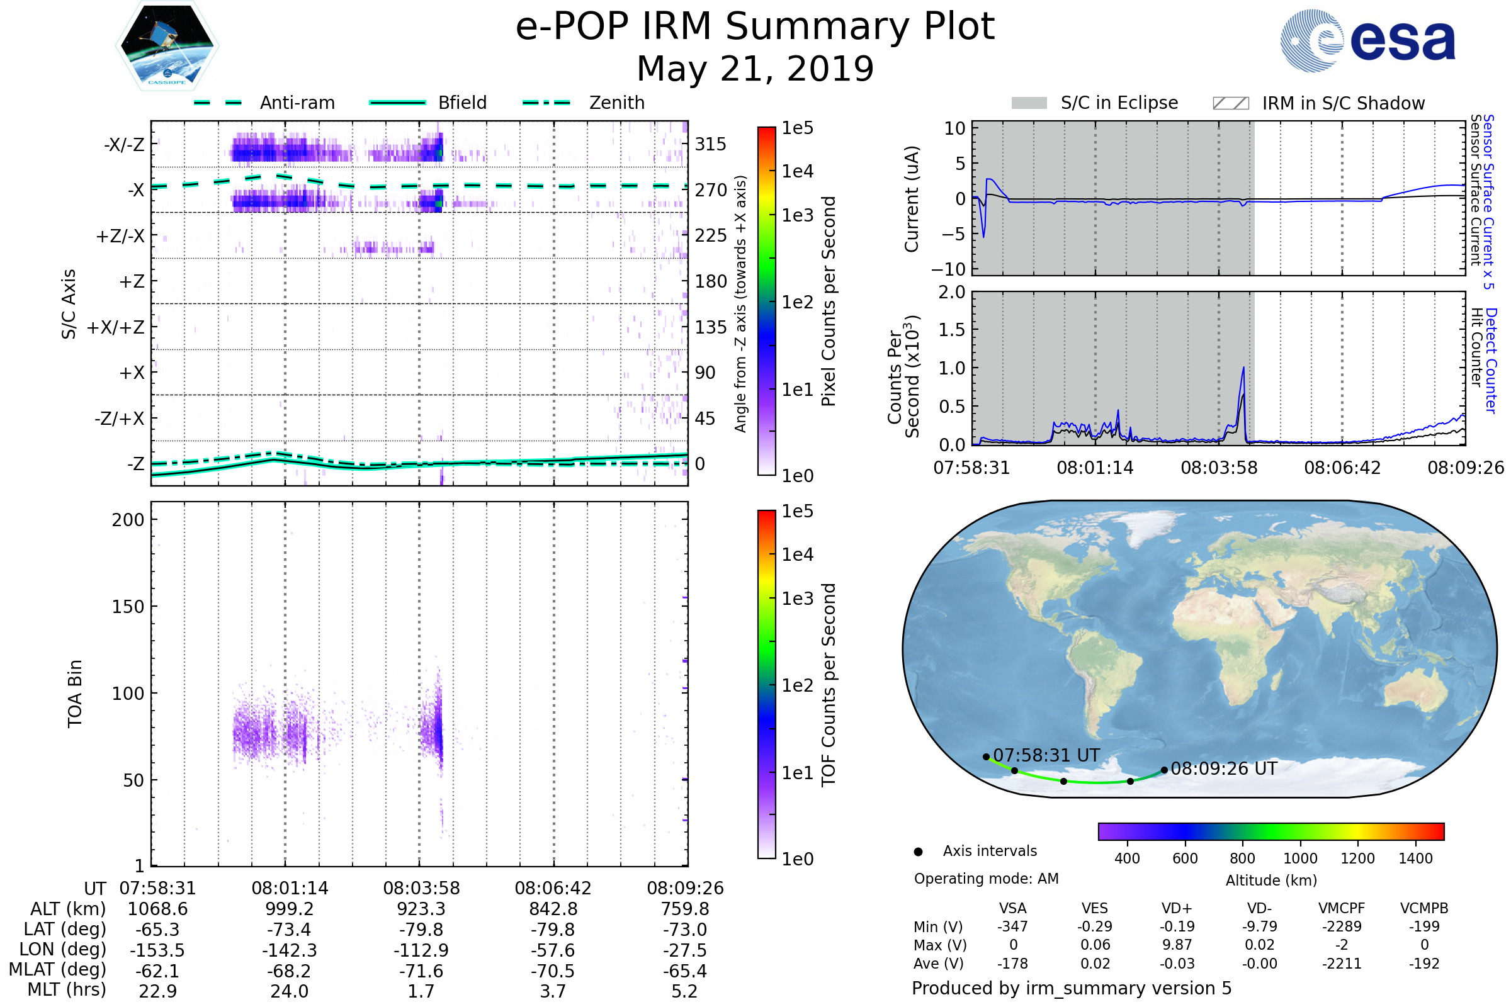Click the 07:58:31 UT track start label

tap(1046, 755)
